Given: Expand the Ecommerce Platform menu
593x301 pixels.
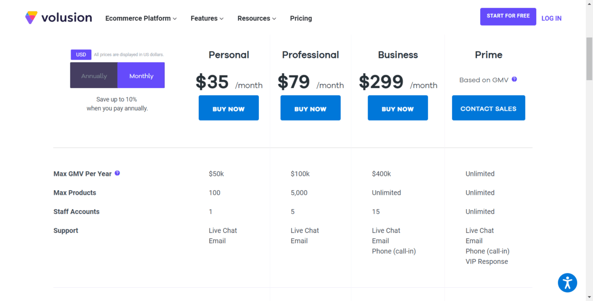Looking at the screenshot, I should (x=141, y=18).
